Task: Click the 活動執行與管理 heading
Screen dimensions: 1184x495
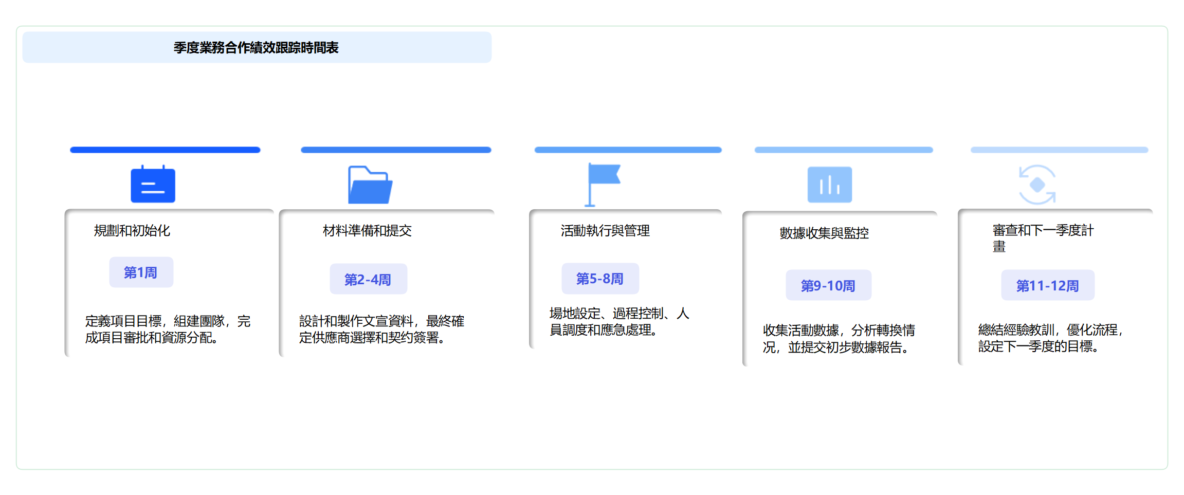Action: (605, 231)
